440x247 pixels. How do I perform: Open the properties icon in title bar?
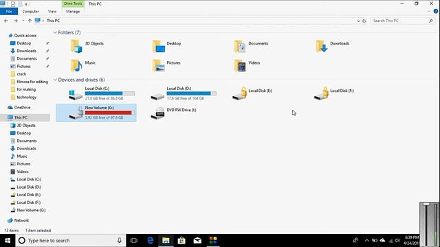pyautogui.click(x=13, y=4)
